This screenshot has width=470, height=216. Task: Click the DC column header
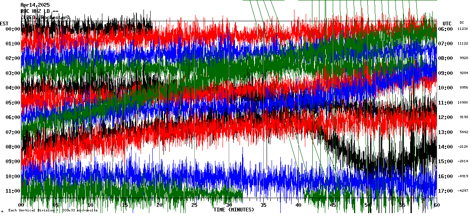(x=462, y=22)
